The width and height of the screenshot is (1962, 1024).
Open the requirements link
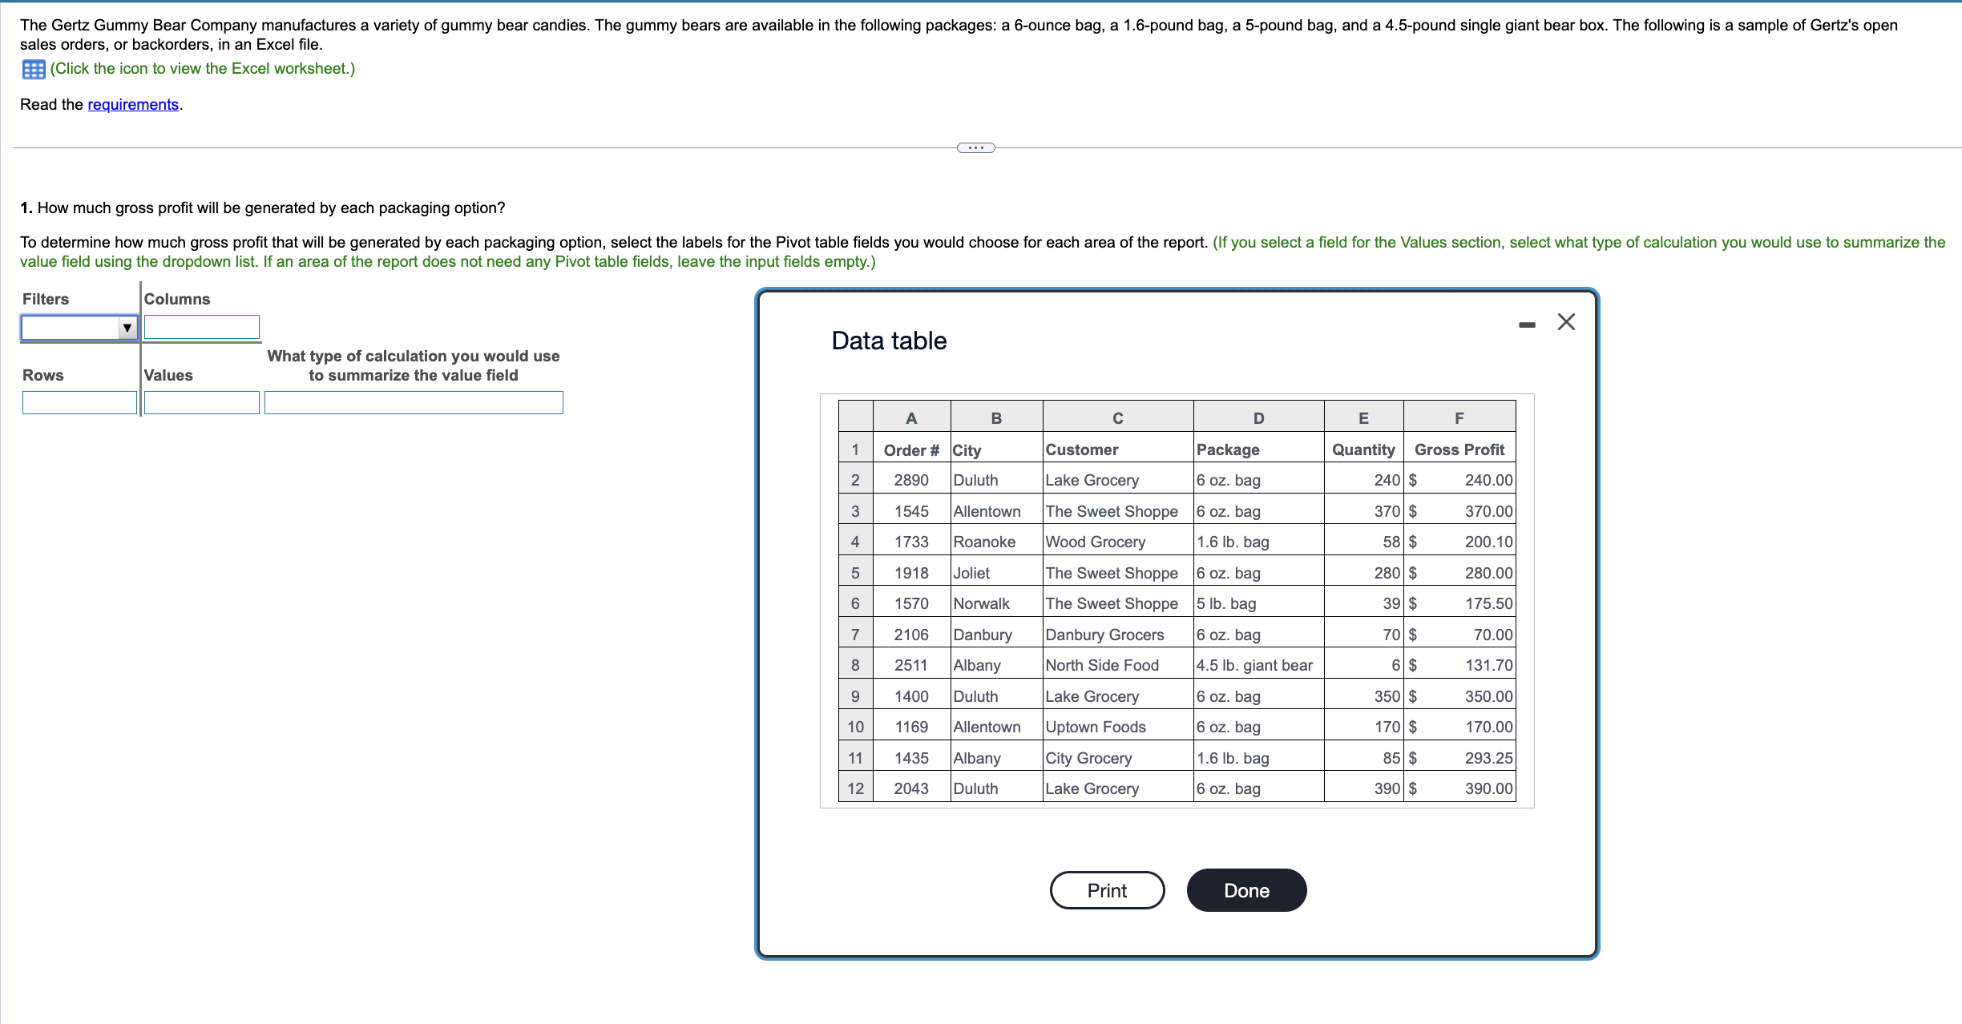click(x=133, y=104)
